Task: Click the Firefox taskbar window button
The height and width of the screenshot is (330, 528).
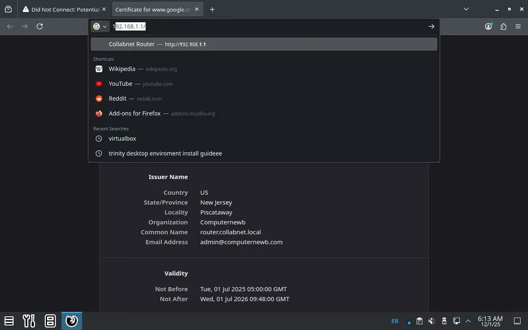Action: 72,321
